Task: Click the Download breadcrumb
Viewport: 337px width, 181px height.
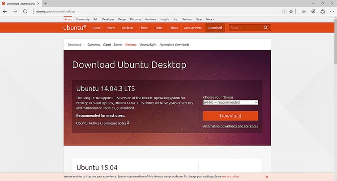Action: [x=74, y=45]
